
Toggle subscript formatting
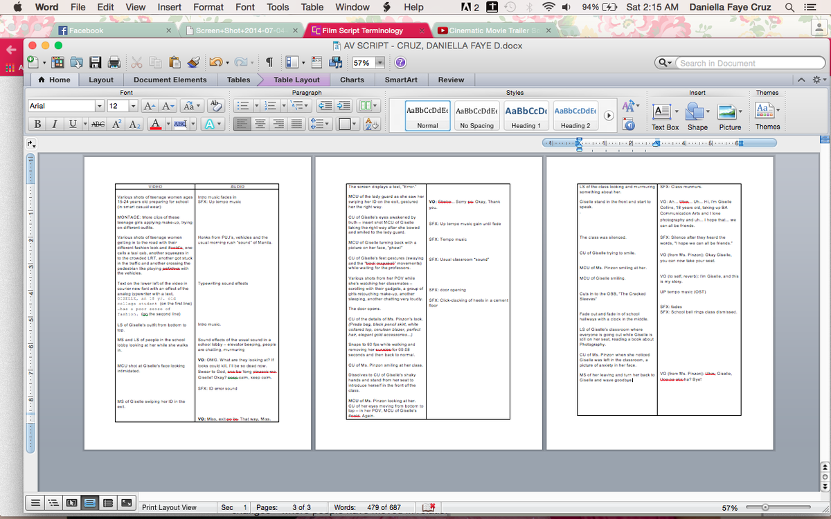[x=136, y=124]
